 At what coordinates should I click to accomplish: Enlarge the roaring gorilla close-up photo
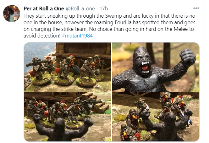[x=156, y=67]
